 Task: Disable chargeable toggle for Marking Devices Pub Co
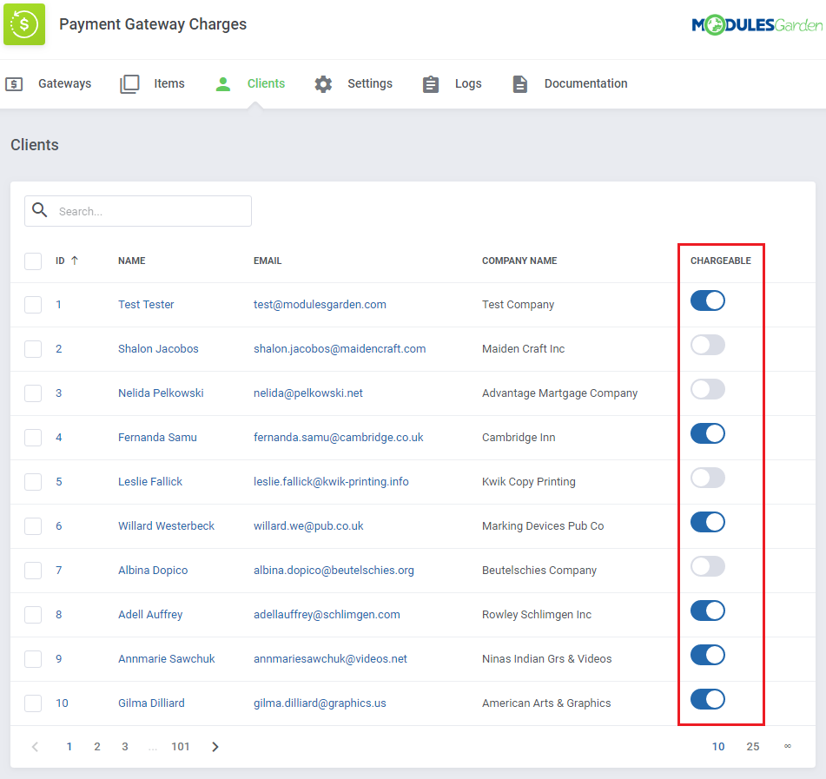708,522
